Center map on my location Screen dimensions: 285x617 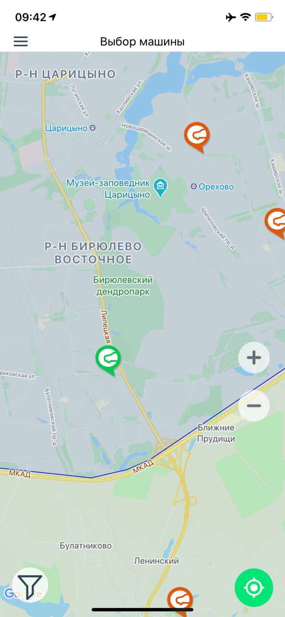[254, 588]
